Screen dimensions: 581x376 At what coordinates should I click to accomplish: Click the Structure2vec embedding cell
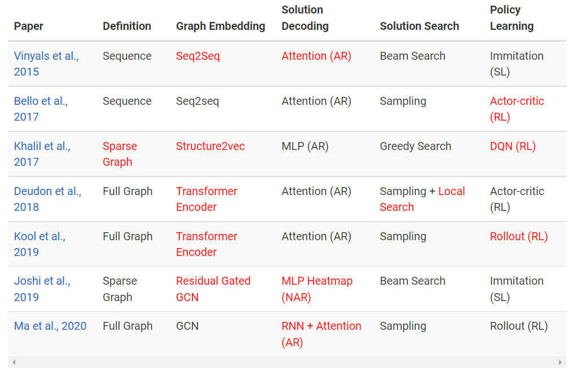210,147
